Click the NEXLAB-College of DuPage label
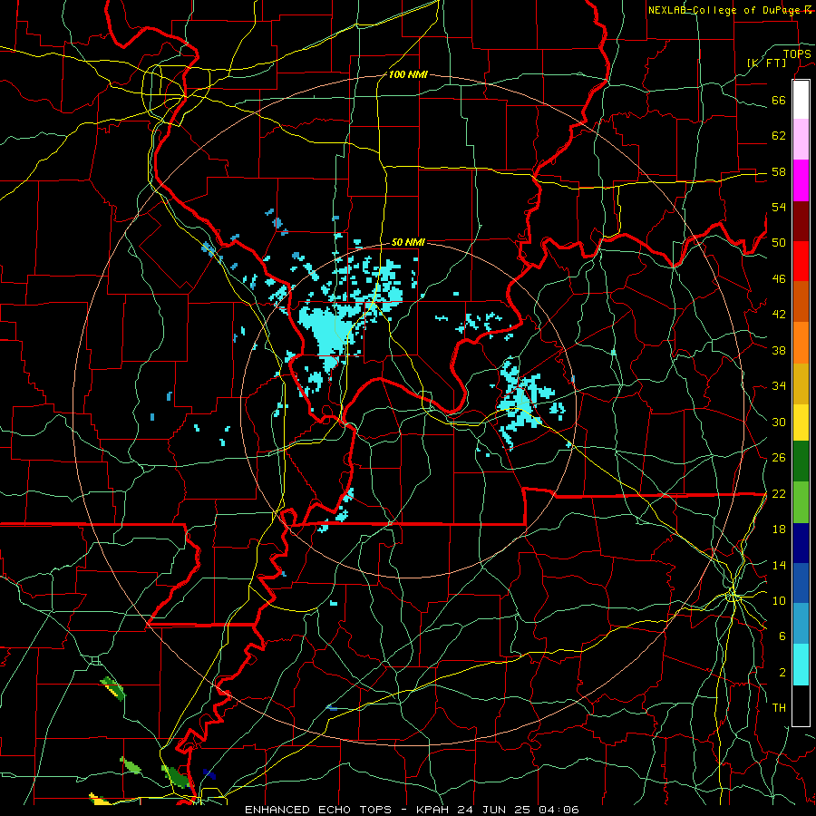Screen dimensions: 816x816 pos(724,10)
